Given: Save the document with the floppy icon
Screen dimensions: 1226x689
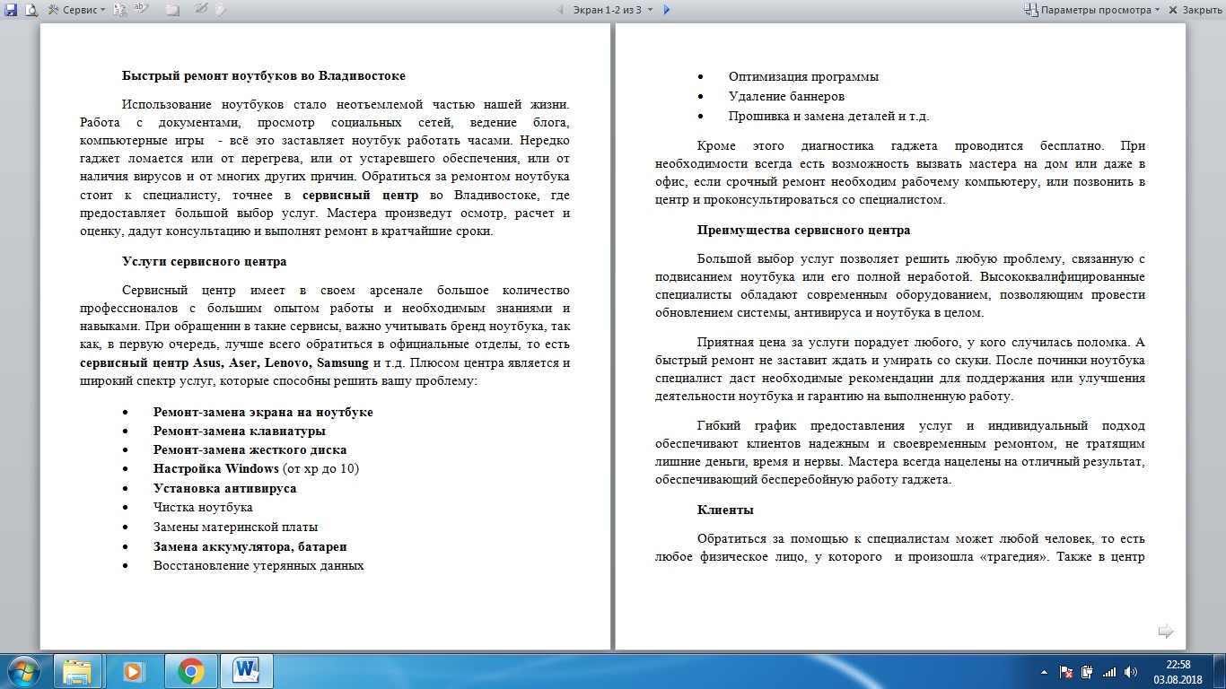Looking at the screenshot, I should pos(11,10).
